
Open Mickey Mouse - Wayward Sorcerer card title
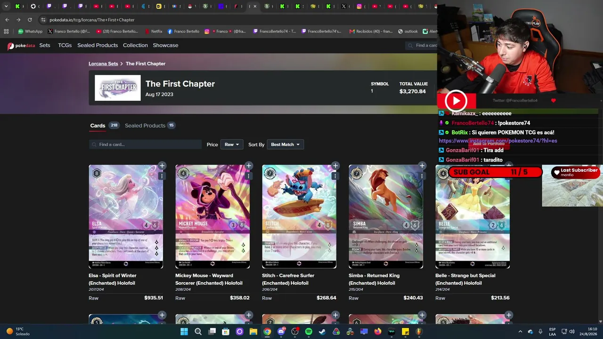point(209,279)
